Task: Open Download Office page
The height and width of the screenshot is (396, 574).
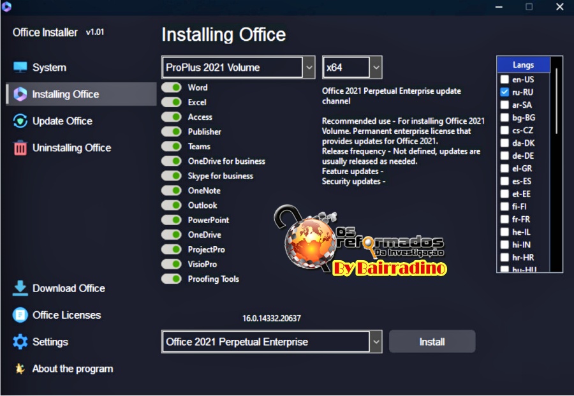Action: pyautogui.click(x=80, y=288)
